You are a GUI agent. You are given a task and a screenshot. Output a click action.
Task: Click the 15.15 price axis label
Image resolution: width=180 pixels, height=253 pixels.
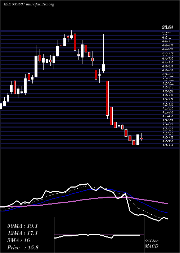[168, 145]
